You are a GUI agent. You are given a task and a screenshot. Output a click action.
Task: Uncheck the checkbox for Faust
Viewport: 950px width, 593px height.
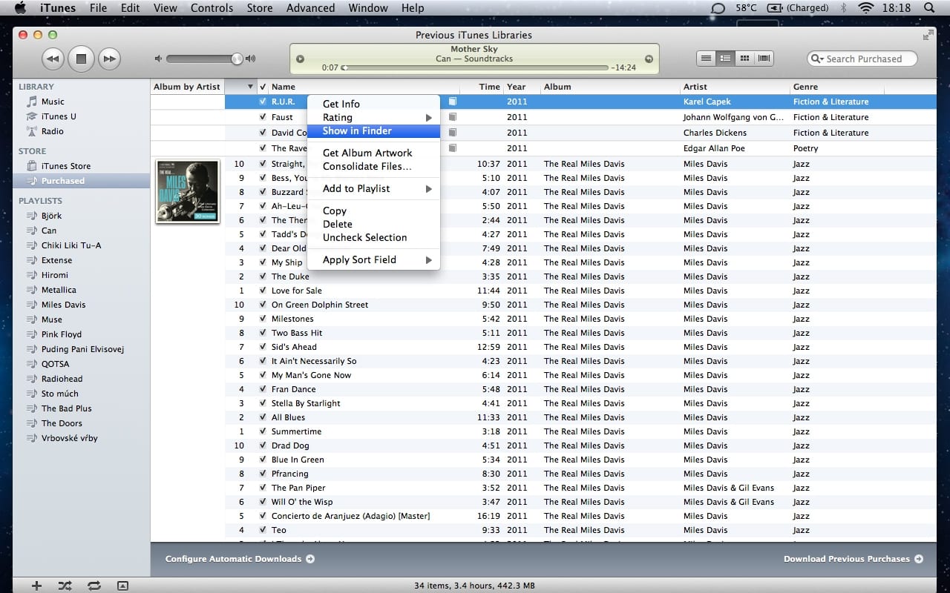pos(263,117)
